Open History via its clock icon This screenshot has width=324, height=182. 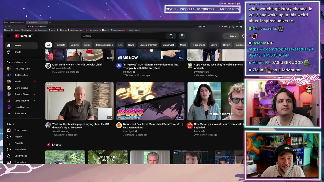pyautogui.click(x=9, y=136)
